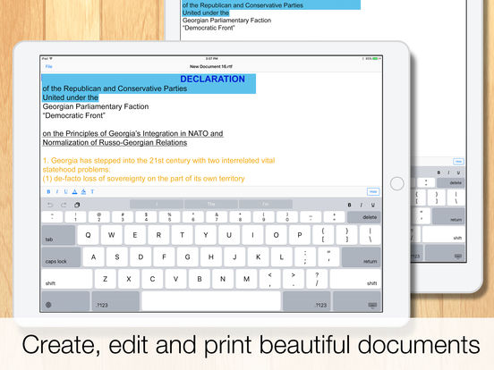Screen dimensions: 494x370
Task: Click the DECLARATION heading text
Action: (x=213, y=79)
